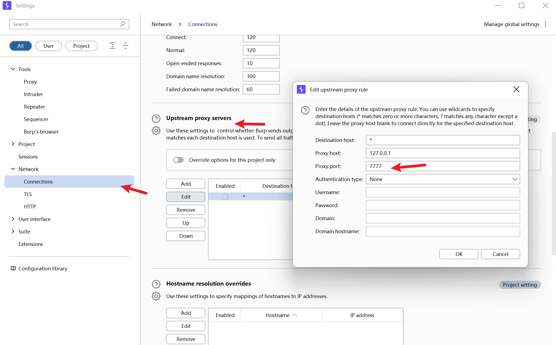Open the Repeater settings item
Image resolution: width=556 pixels, height=345 pixels.
pos(34,107)
